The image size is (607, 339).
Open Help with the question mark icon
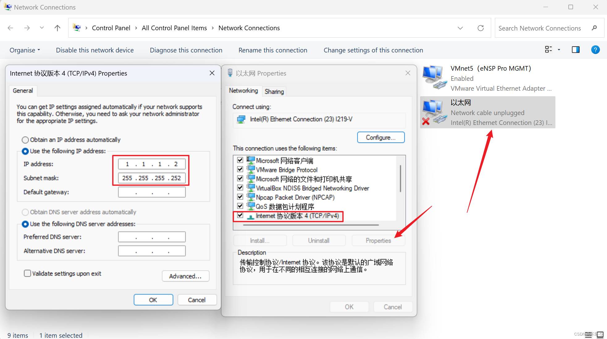tap(595, 50)
